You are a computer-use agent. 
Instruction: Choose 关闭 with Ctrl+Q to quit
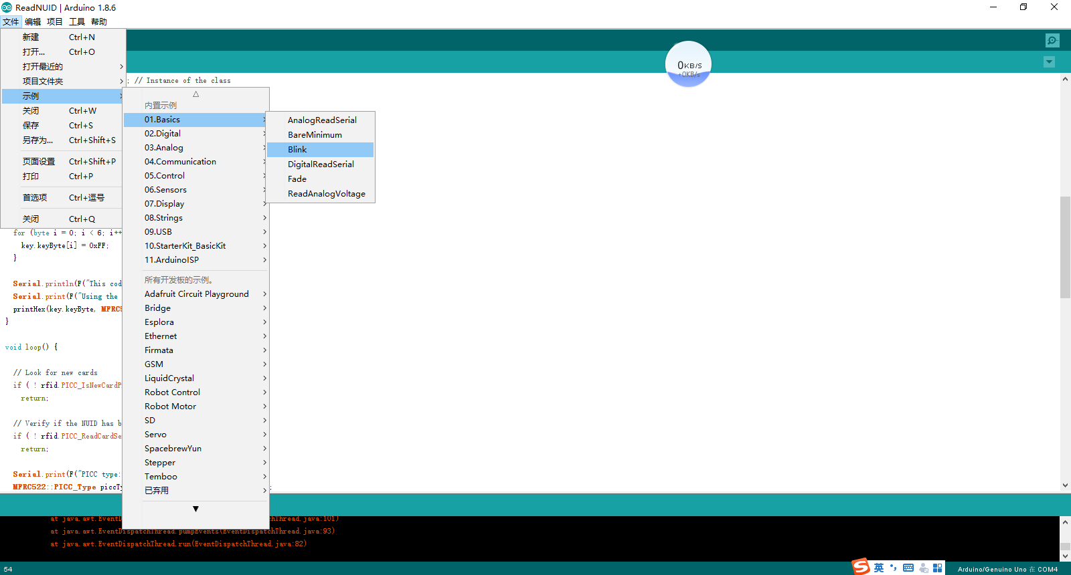(64, 219)
